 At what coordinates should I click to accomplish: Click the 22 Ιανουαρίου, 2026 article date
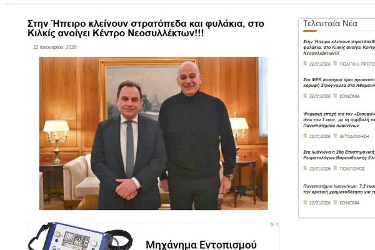click(55, 47)
